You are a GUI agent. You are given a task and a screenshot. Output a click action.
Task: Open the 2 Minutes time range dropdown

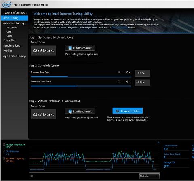tap(150, 176)
